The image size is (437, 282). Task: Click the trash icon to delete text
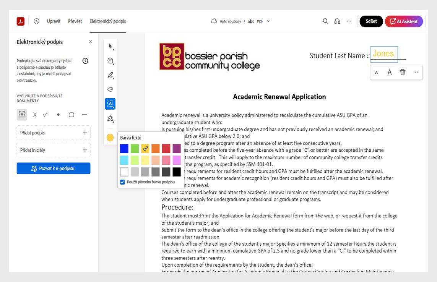[402, 72]
